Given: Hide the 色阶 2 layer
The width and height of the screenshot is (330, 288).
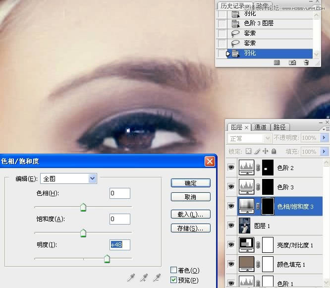Looking at the screenshot, I should (x=231, y=168).
